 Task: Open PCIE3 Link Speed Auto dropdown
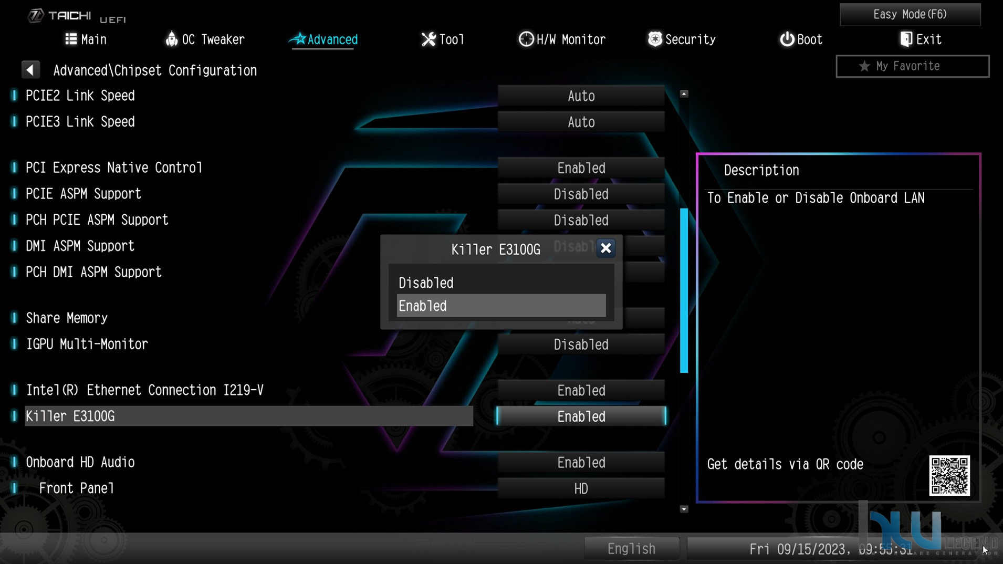pos(581,122)
